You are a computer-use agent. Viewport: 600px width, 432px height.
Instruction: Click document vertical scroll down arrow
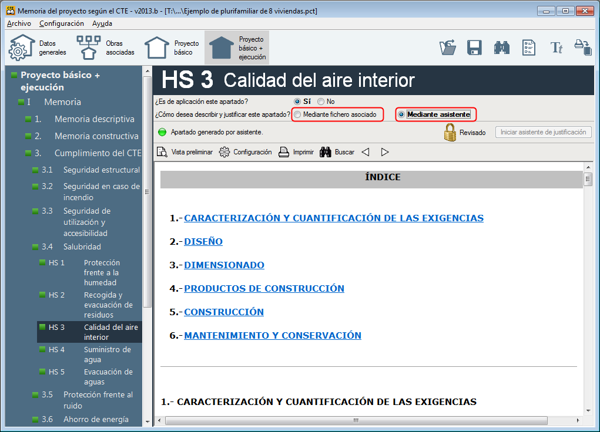(588, 411)
